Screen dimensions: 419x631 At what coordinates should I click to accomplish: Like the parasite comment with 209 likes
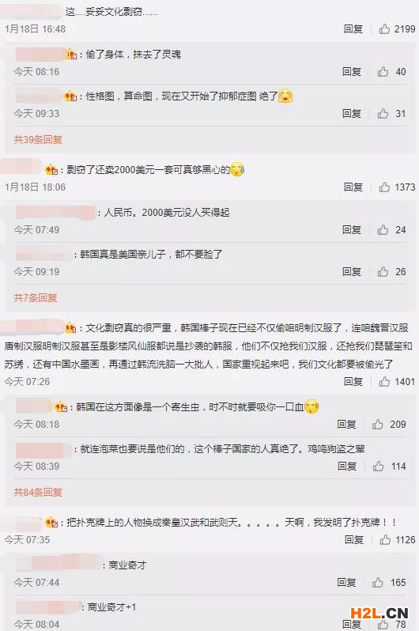coord(378,424)
